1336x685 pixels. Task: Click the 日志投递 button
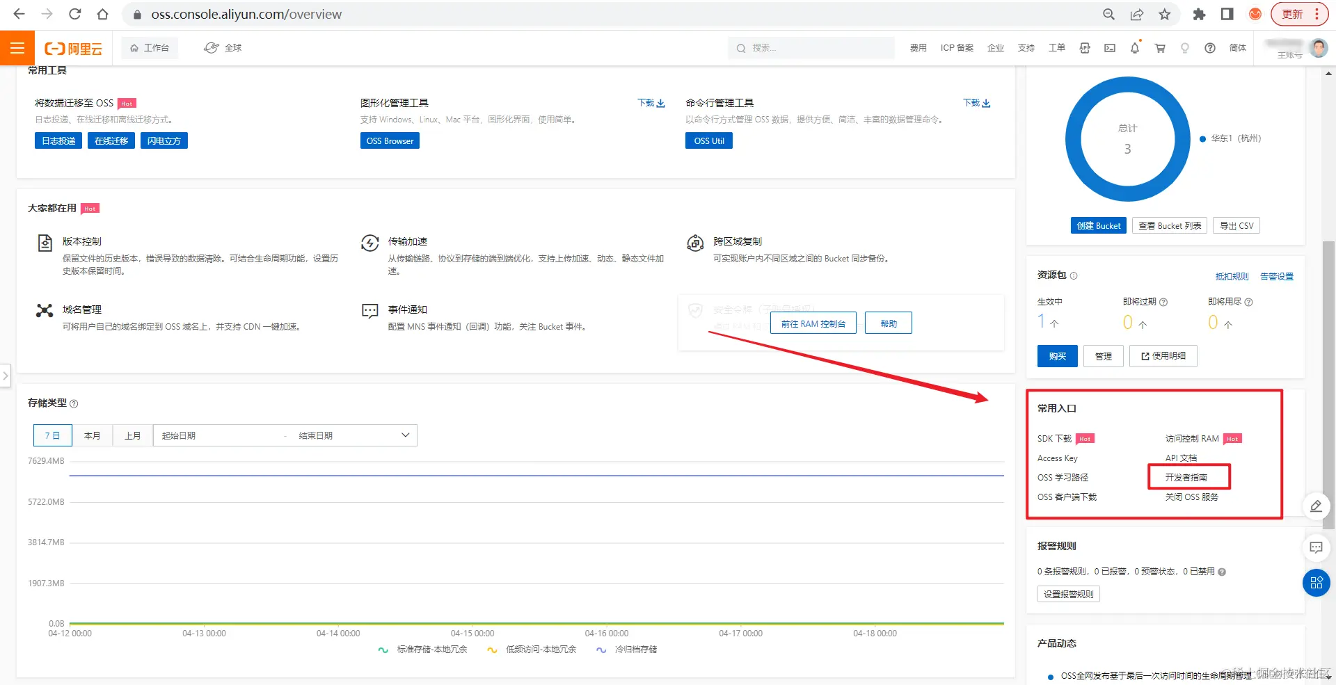pos(58,140)
